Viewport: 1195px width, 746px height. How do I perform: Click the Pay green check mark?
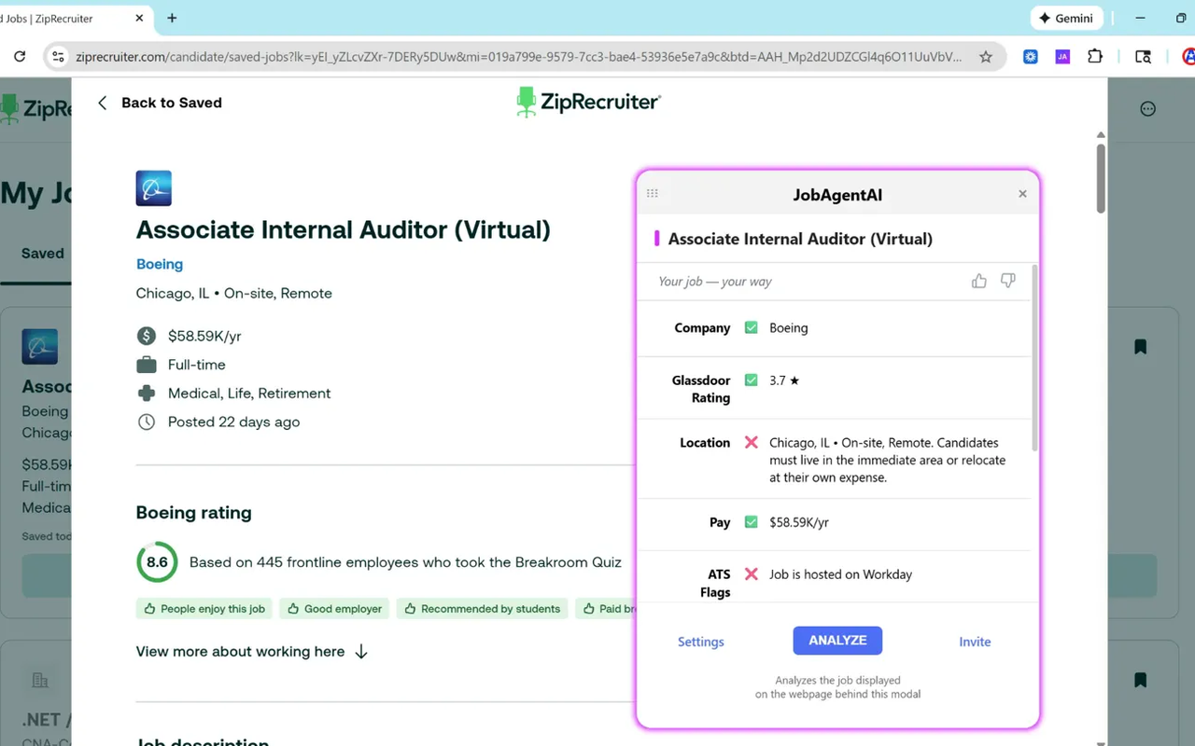click(x=751, y=522)
